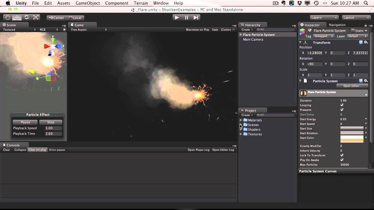Select the Scale tool

(x=36, y=17)
